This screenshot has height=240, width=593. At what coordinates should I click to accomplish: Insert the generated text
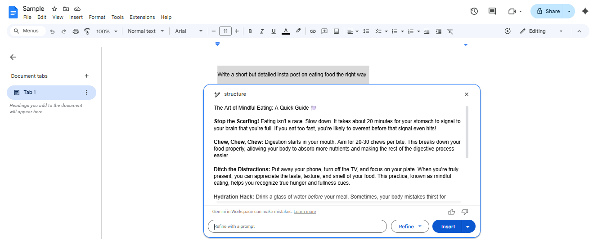pyautogui.click(x=448, y=227)
